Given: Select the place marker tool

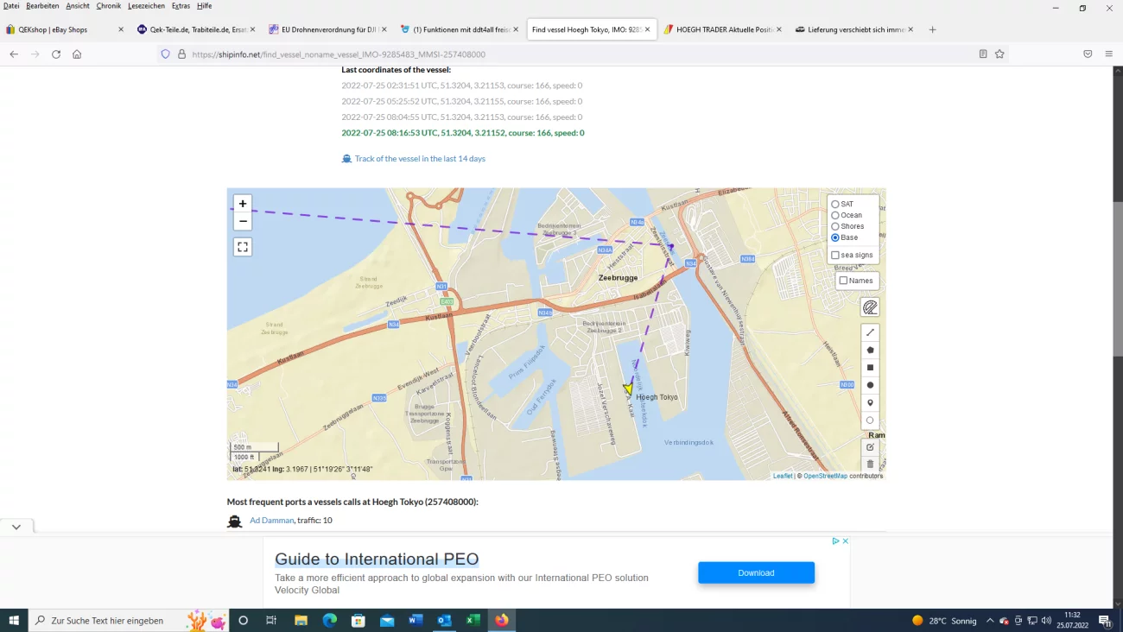Looking at the screenshot, I should pos(870,403).
